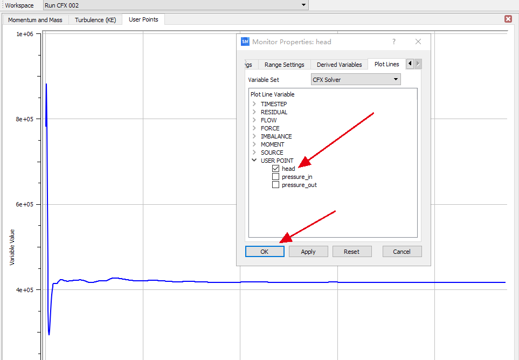The width and height of the screenshot is (519, 360).
Task: Enable the pressure_out checkbox
Action: click(276, 185)
